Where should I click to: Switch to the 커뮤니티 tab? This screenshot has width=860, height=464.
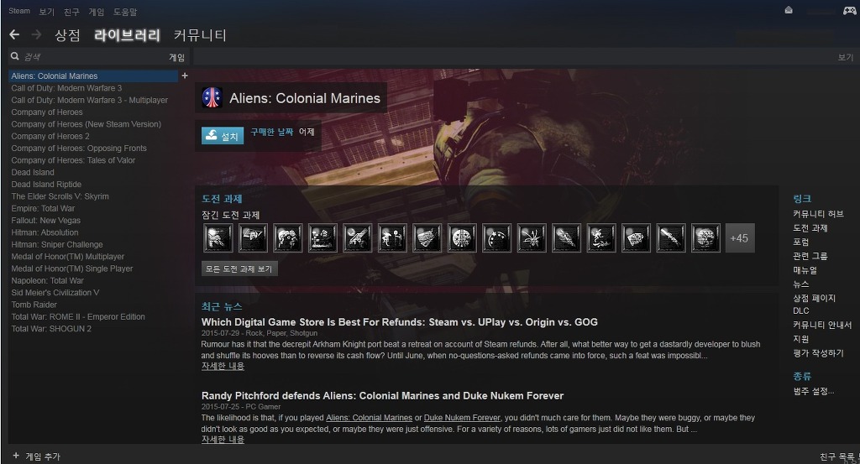(200, 35)
